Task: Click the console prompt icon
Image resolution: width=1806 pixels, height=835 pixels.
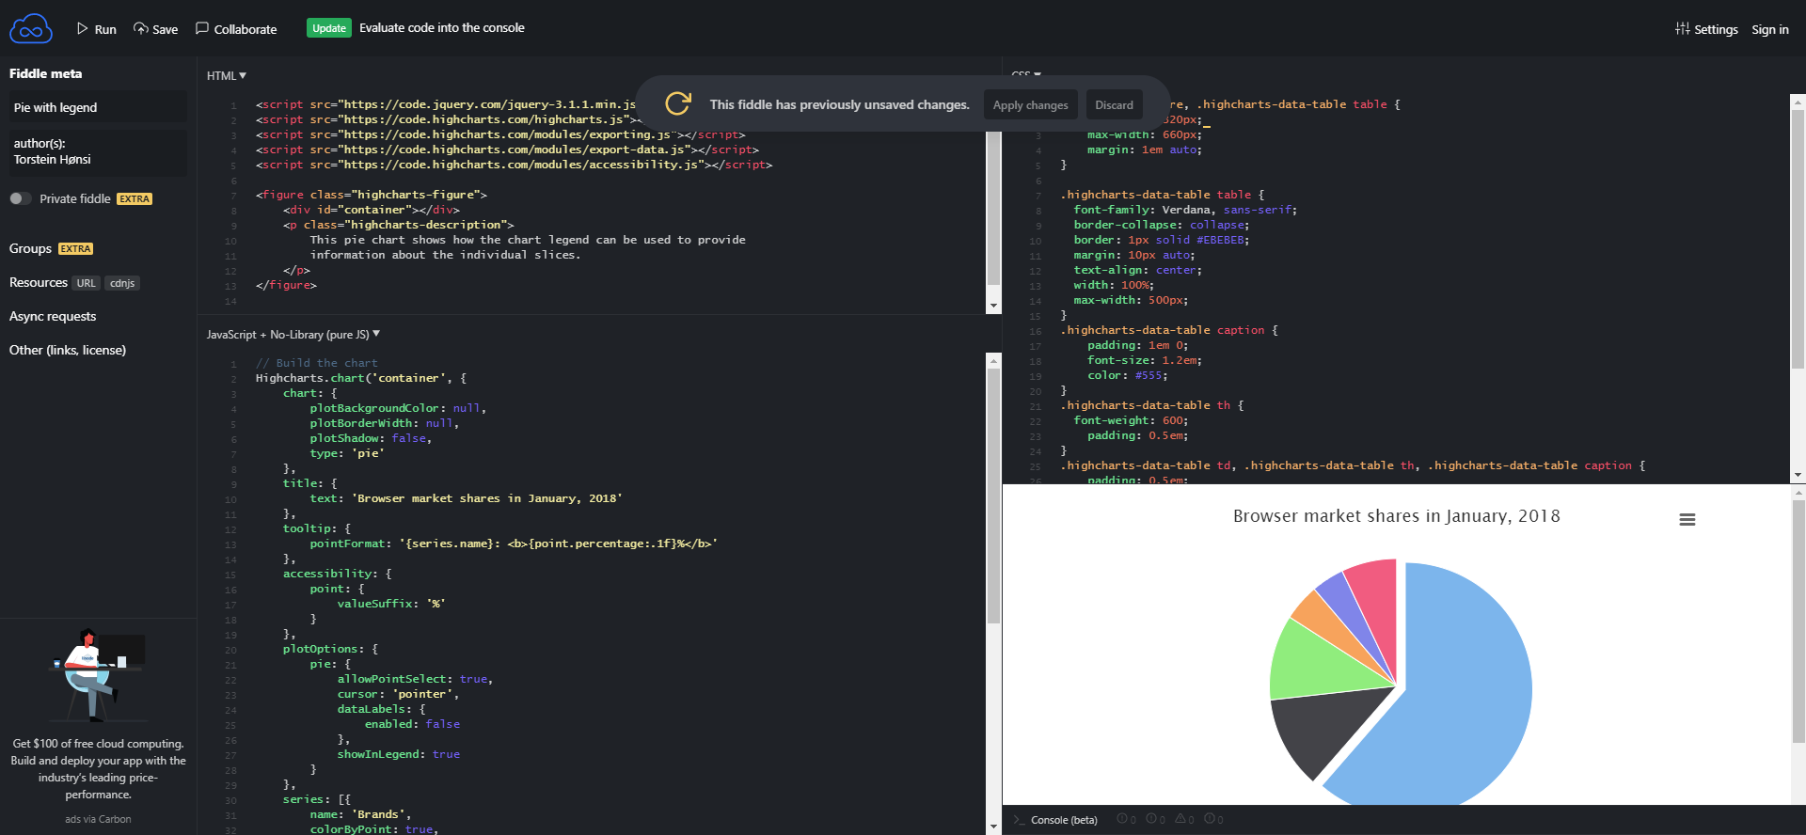Action: pos(1019,820)
